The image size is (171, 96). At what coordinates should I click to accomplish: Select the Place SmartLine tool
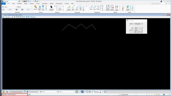(69, 8)
